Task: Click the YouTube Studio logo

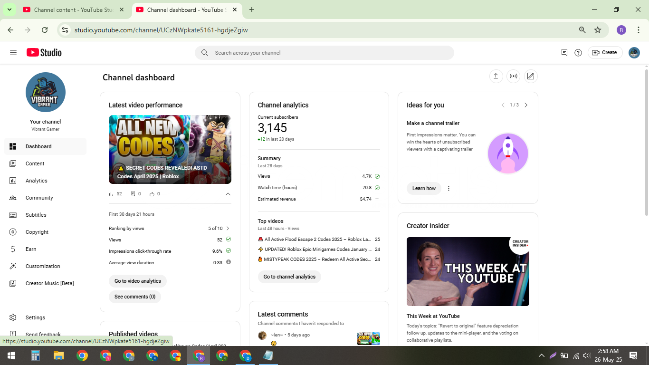Action: [44, 53]
